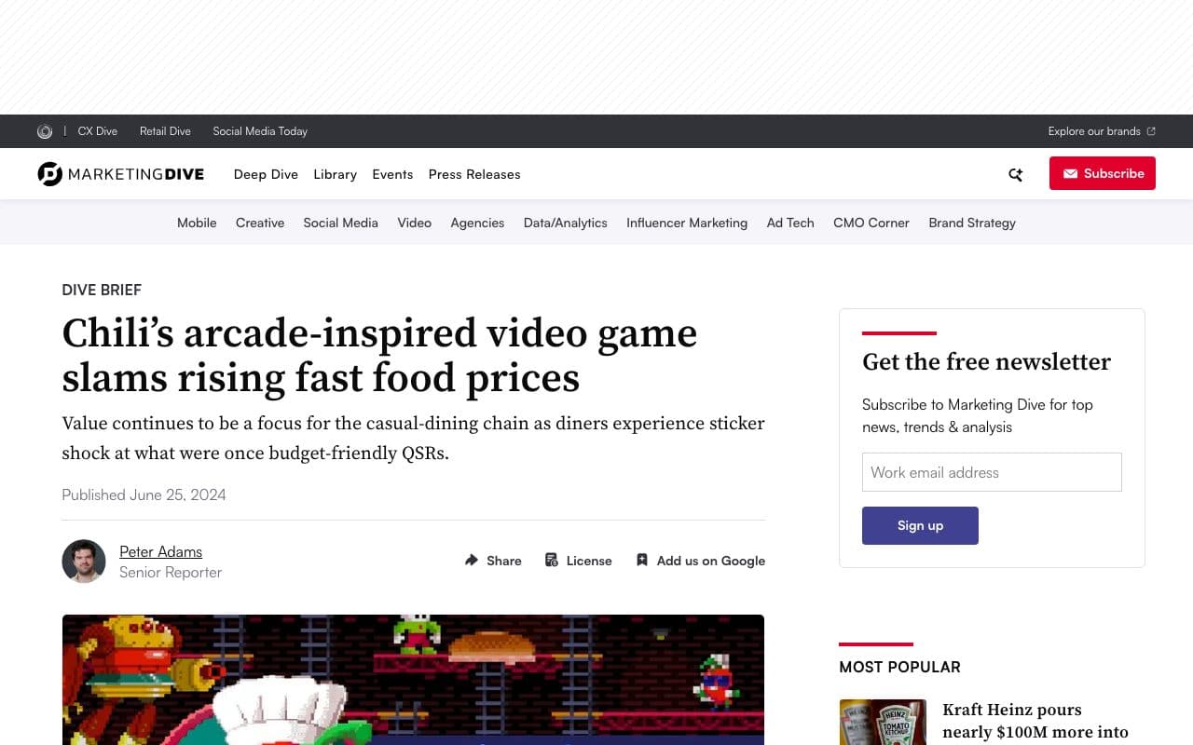Select the Agencies topic tab
Image resolution: width=1193 pixels, height=745 pixels.
(477, 223)
